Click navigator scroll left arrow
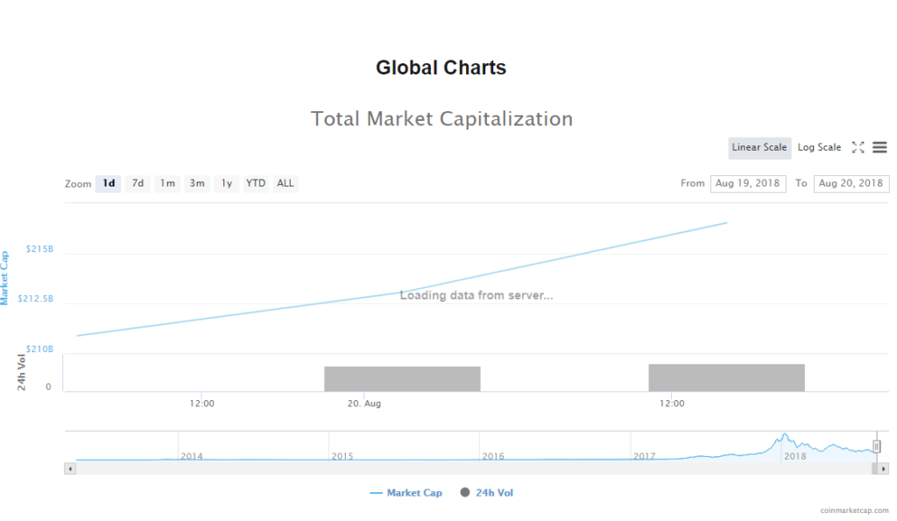 (x=70, y=468)
